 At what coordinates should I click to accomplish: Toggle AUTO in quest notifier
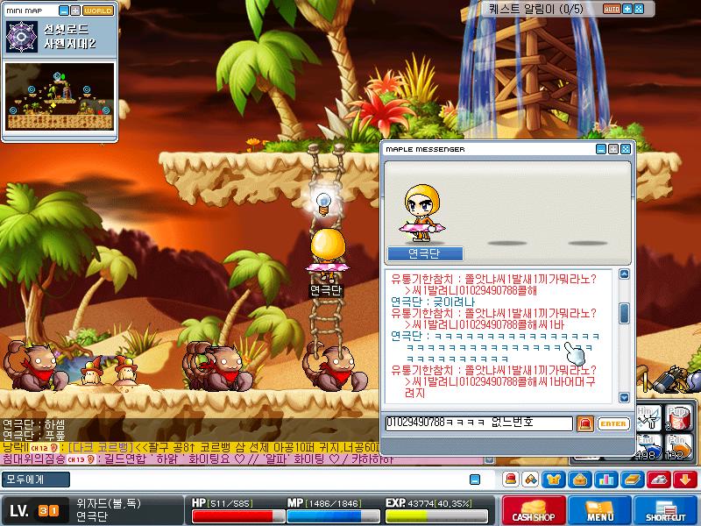coord(612,9)
